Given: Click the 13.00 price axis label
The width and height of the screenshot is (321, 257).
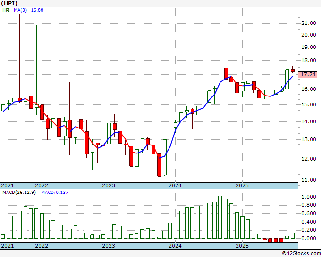Looking at the screenshot, I should pyautogui.click(x=309, y=140).
